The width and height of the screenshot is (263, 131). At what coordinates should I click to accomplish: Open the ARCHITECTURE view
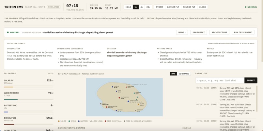click(x=219, y=33)
